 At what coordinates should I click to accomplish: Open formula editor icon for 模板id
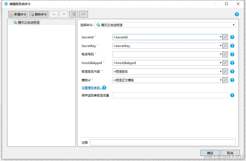(225, 80)
